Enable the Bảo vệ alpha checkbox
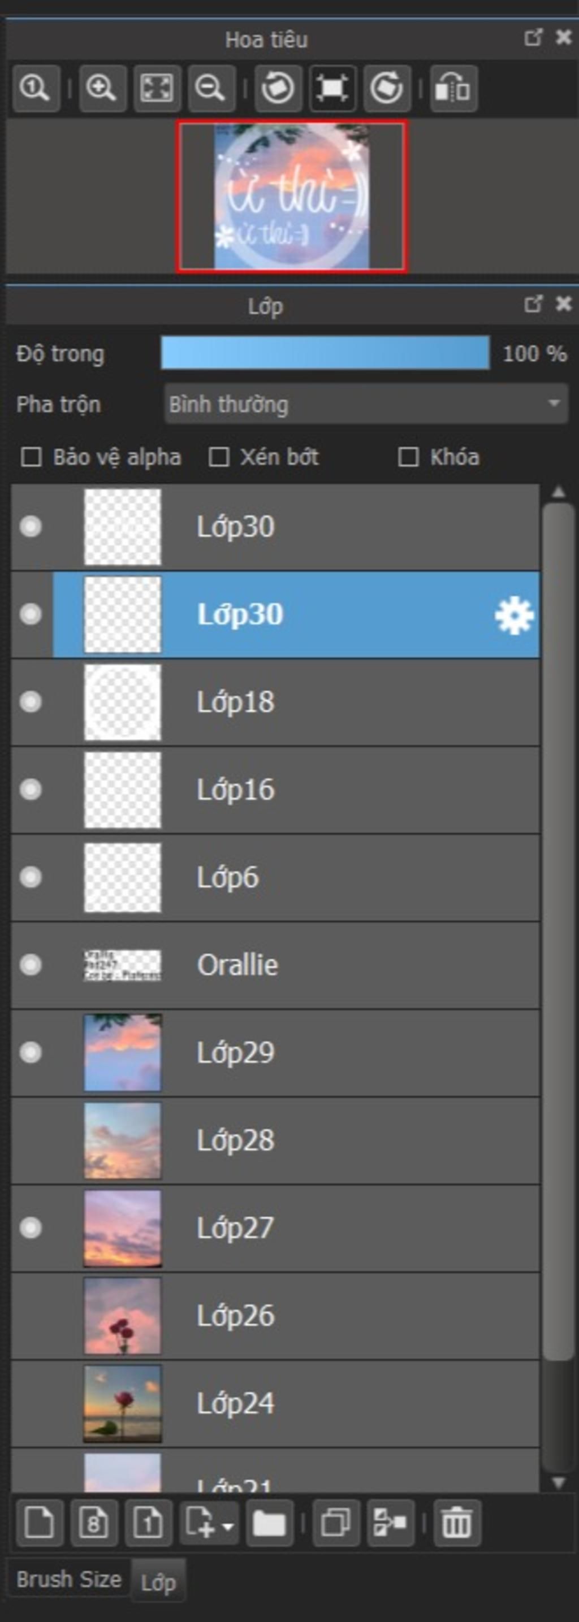Viewport: 579px width, 1622px height. pos(32,457)
